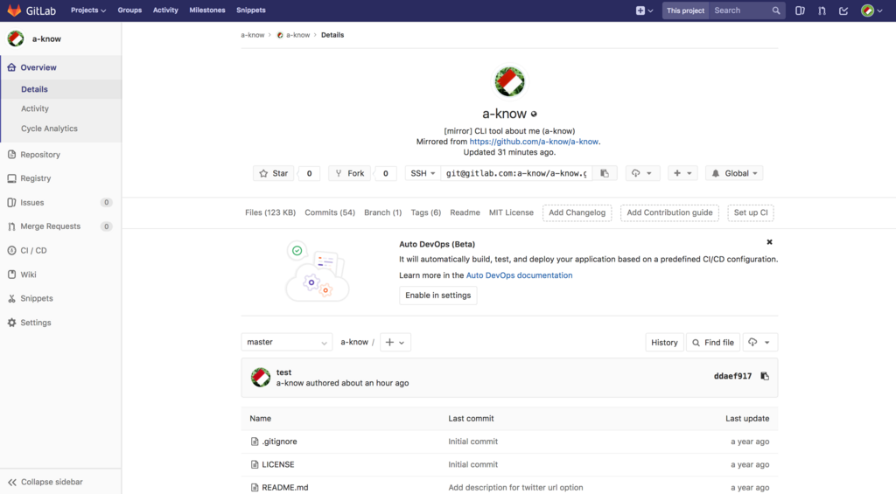The height and width of the screenshot is (494, 896).
Task: Click the commit author avatar
Action: (x=261, y=377)
